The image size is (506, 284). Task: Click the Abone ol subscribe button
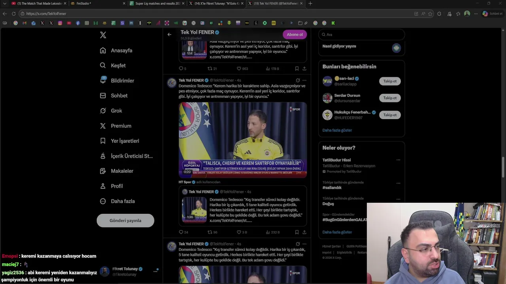coord(295,34)
